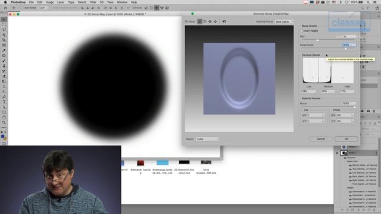
Task: Click the Low contrast percentage field
Action: 309,92
